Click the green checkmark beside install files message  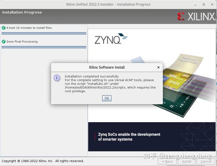pos(4,28)
